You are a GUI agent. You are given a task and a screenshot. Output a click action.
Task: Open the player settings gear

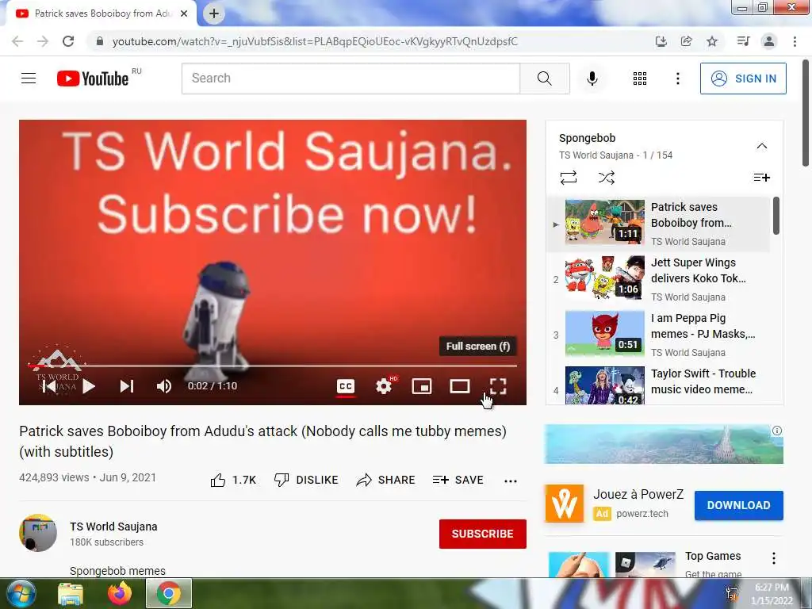(384, 386)
